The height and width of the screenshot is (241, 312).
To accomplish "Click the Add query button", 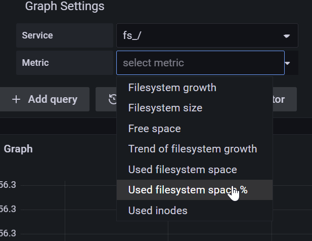I will click(44, 99).
